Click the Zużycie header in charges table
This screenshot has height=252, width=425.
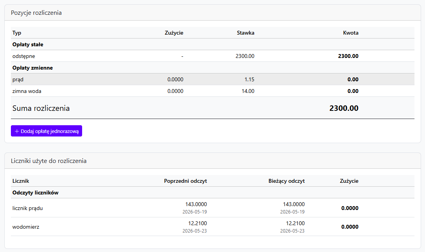coord(174,33)
